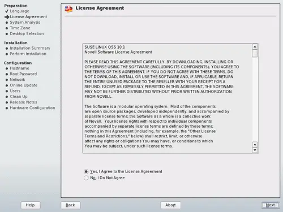
Task: Click the bullet icon beside Network
Action: (x=7, y=80)
